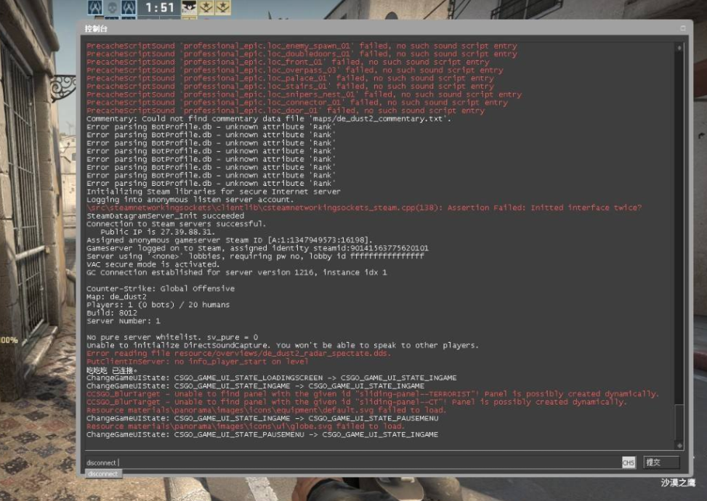
Task: Click the 'GC Connection established' line
Action: tap(236, 272)
